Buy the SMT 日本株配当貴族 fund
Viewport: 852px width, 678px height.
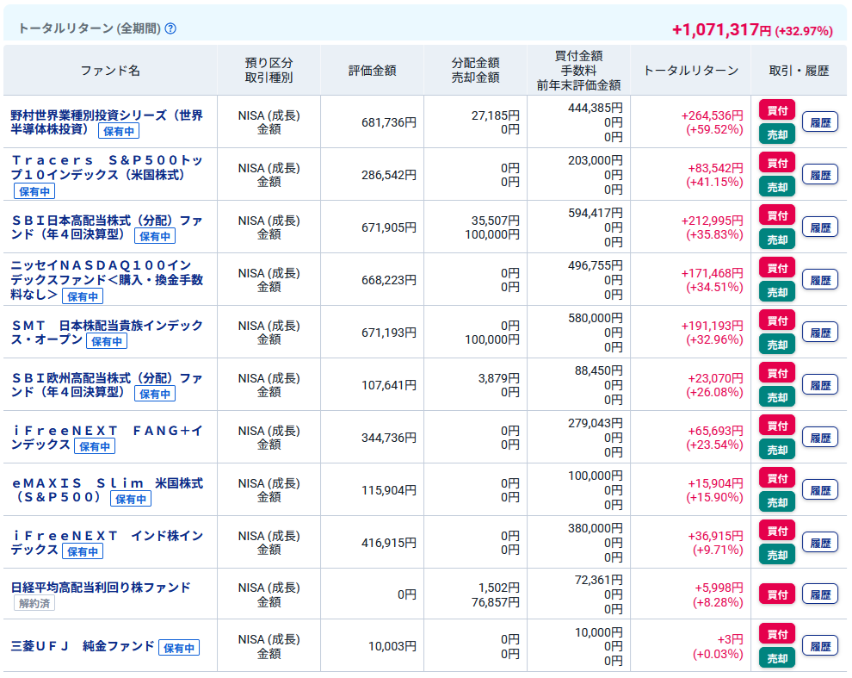(x=777, y=321)
